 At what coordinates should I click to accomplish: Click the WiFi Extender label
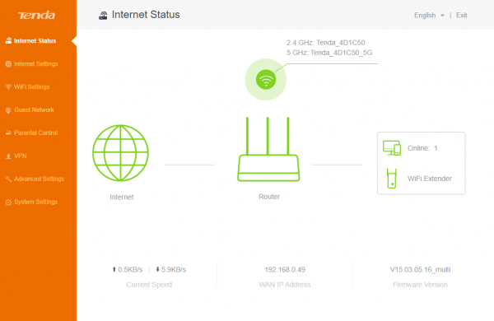430,179
